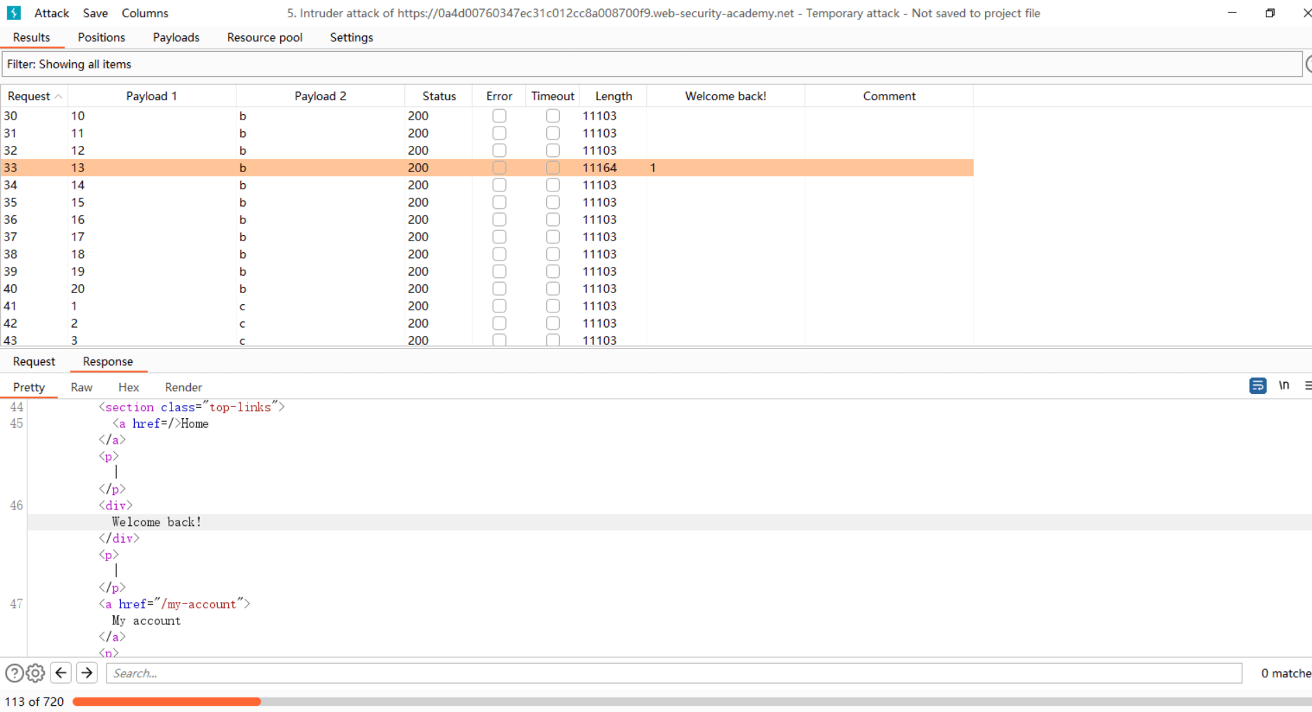Open the help question mark icon
Image resolution: width=1312 pixels, height=712 pixels.
point(14,673)
